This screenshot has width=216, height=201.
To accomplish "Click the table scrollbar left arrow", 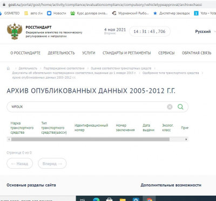I will pyautogui.click(x=9, y=140).
